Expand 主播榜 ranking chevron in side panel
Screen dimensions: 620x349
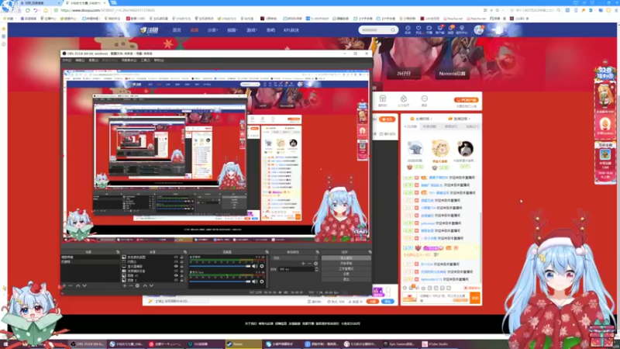432,119
